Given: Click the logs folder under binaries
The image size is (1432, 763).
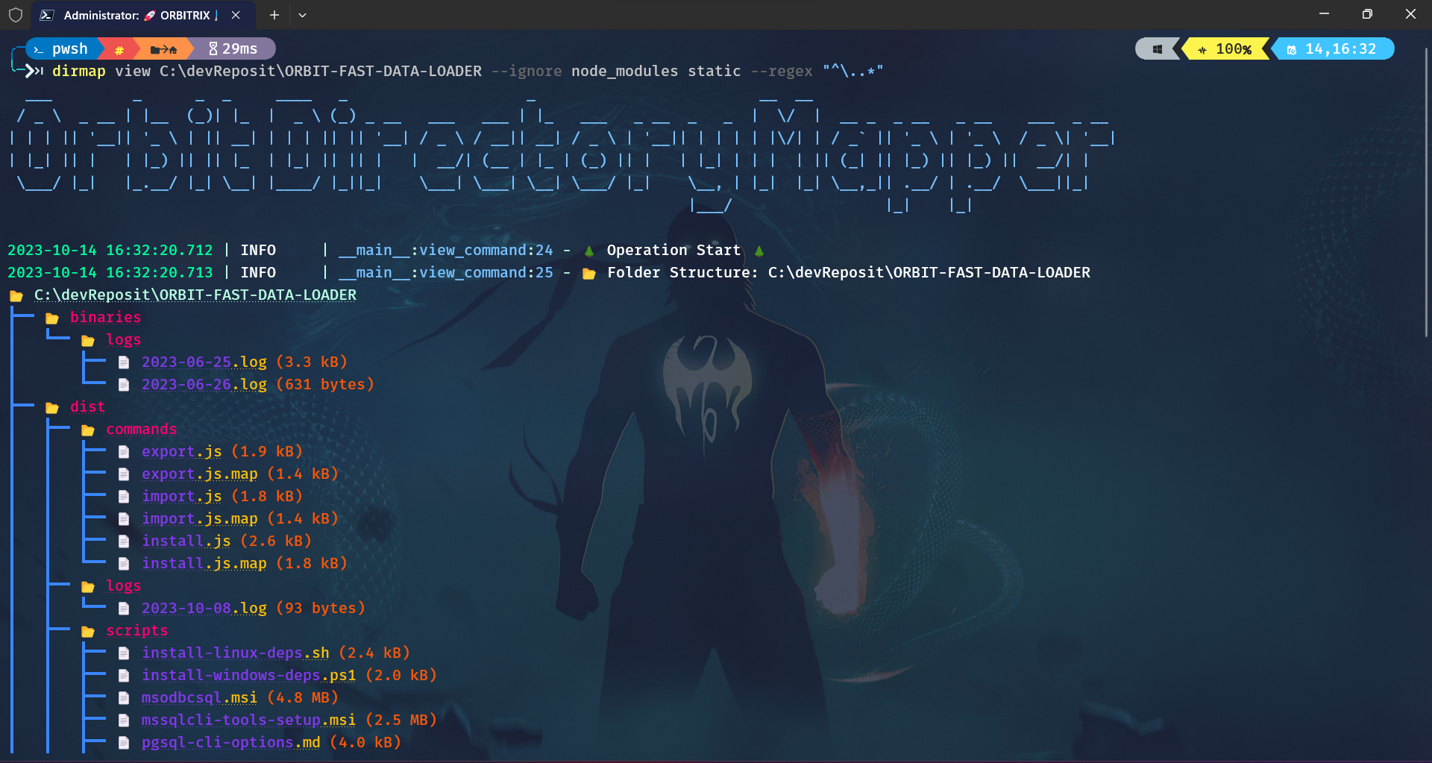Looking at the screenshot, I should 124,339.
